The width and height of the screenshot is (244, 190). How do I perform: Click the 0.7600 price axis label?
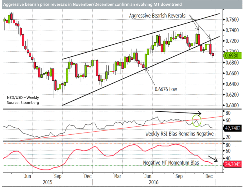point(232,20)
